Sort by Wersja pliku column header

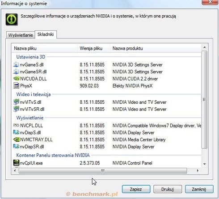tap(94, 48)
